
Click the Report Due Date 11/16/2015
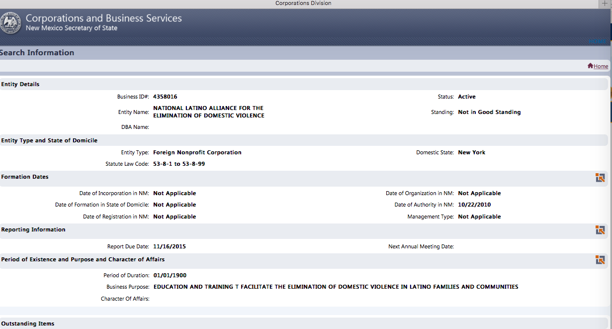(170, 246)
